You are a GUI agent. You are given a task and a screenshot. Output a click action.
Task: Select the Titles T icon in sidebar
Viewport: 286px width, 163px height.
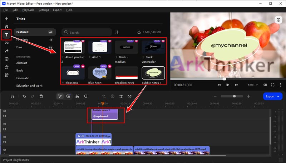point(6,35)
